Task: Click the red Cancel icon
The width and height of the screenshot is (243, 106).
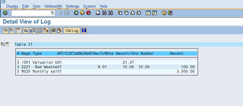Action: pos(89,13)
